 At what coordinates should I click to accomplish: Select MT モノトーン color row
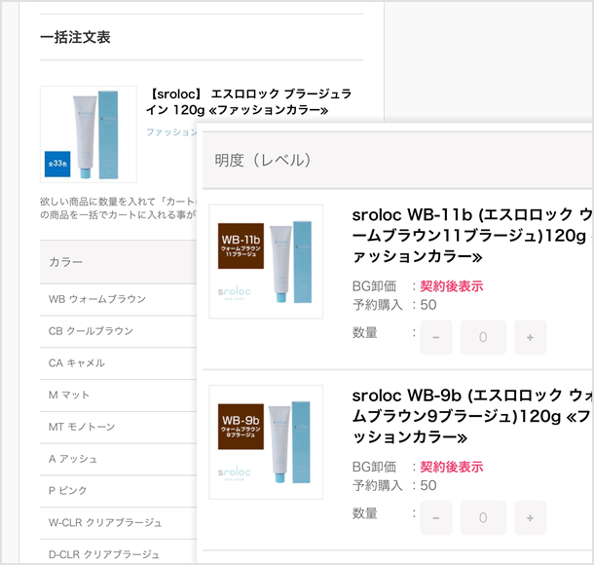click(84, 427)
